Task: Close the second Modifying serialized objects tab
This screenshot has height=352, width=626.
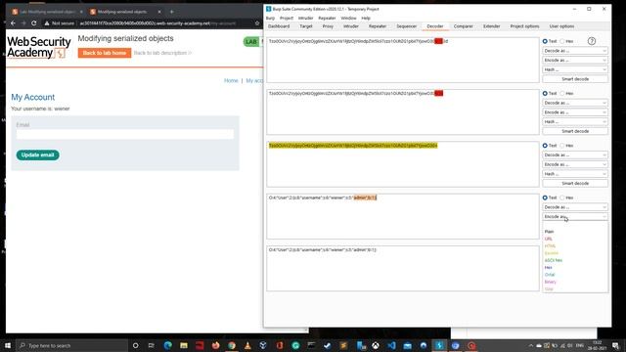Action: coord(159,12)
